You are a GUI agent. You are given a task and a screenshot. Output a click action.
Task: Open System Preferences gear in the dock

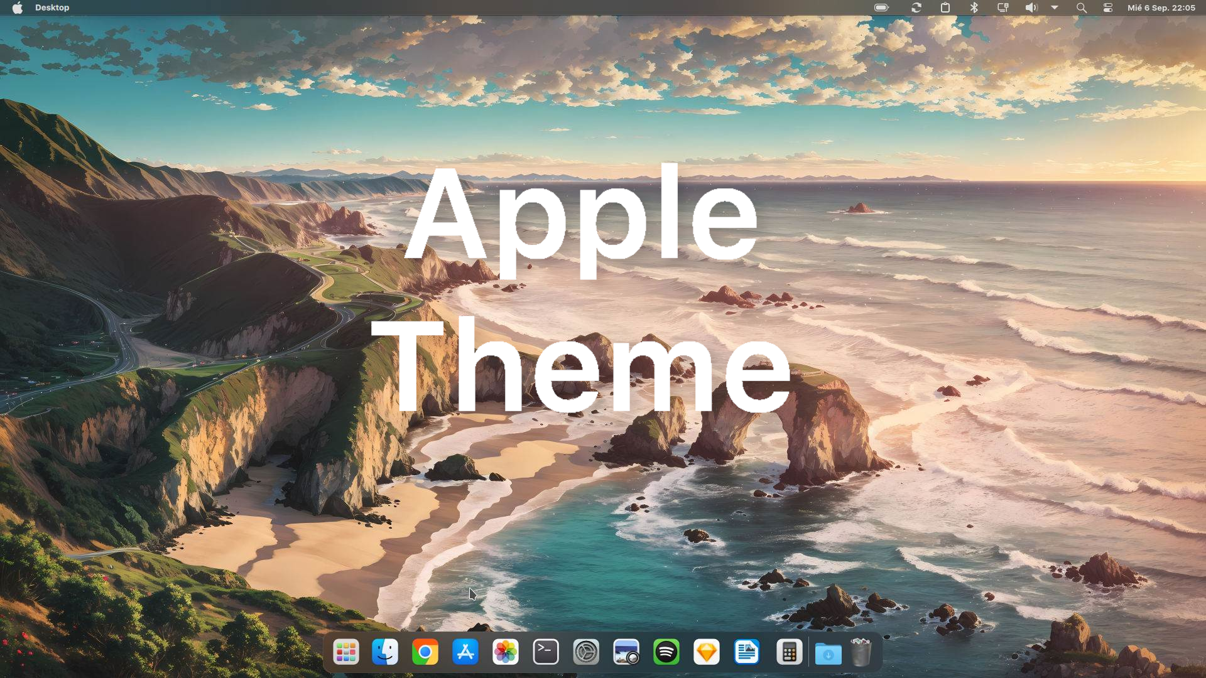tap(586, 652)
